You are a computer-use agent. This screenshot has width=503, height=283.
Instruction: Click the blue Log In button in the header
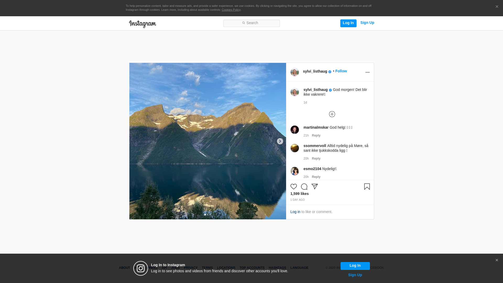(348, 23)
